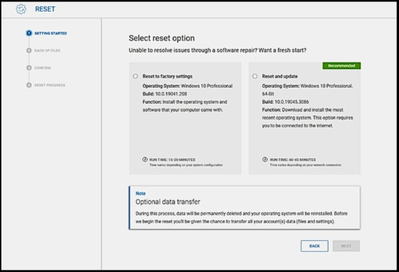Click the RESET gear icon in header
The width and height of the screenshot is (399, 272).
21,9
